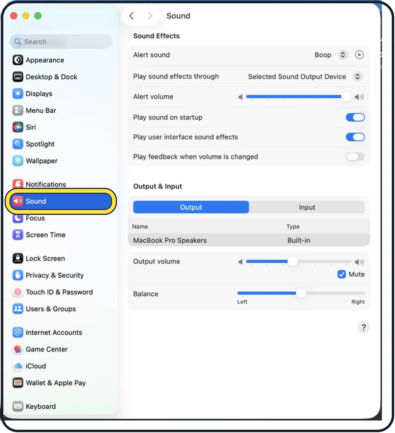This screenshot has width=395, height=433.
Task: Click the Keyboard label in sidebar
Action: point(41,406)
